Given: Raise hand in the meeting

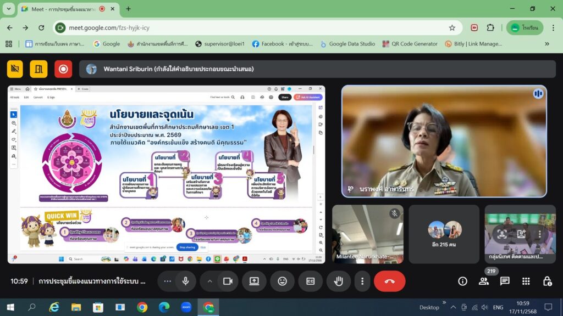Looking at the screenshot, I should (338, 281).
